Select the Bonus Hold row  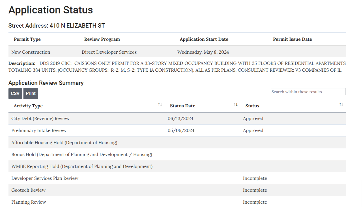(x=177, y=154)
